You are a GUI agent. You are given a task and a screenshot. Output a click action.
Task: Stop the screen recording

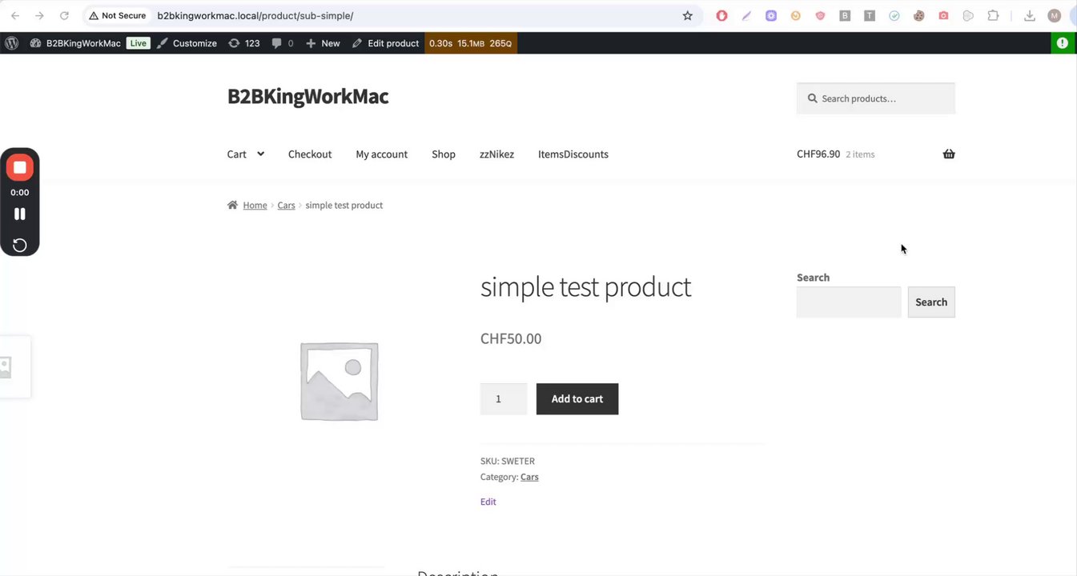[x=20, y=167]
